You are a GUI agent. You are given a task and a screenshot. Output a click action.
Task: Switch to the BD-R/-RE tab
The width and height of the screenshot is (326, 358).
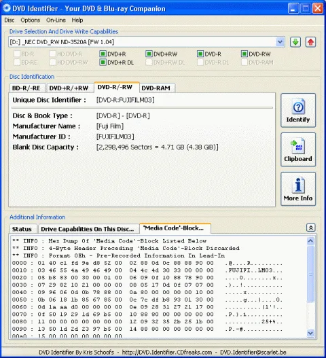tap(27, 88)
